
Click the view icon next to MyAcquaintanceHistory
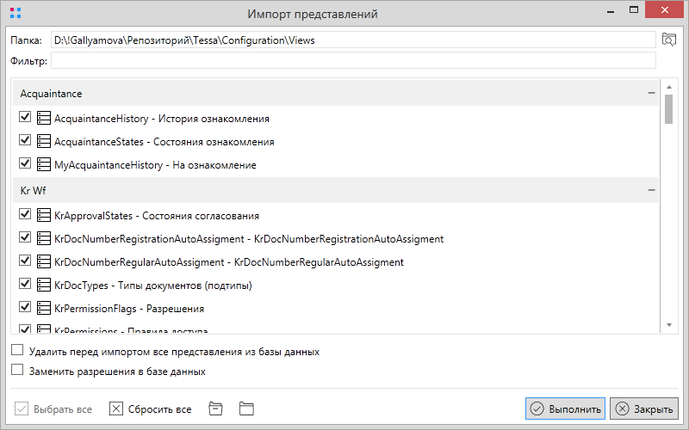coord(44,164)
